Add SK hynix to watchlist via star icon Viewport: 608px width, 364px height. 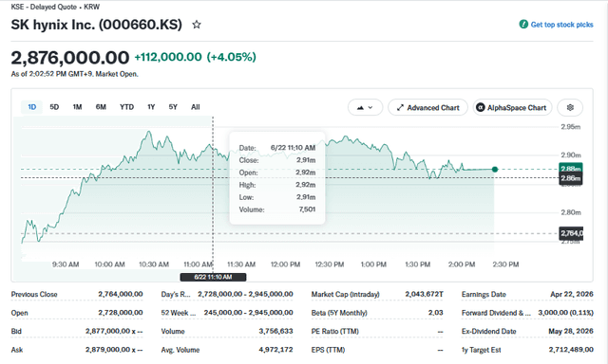197,25
